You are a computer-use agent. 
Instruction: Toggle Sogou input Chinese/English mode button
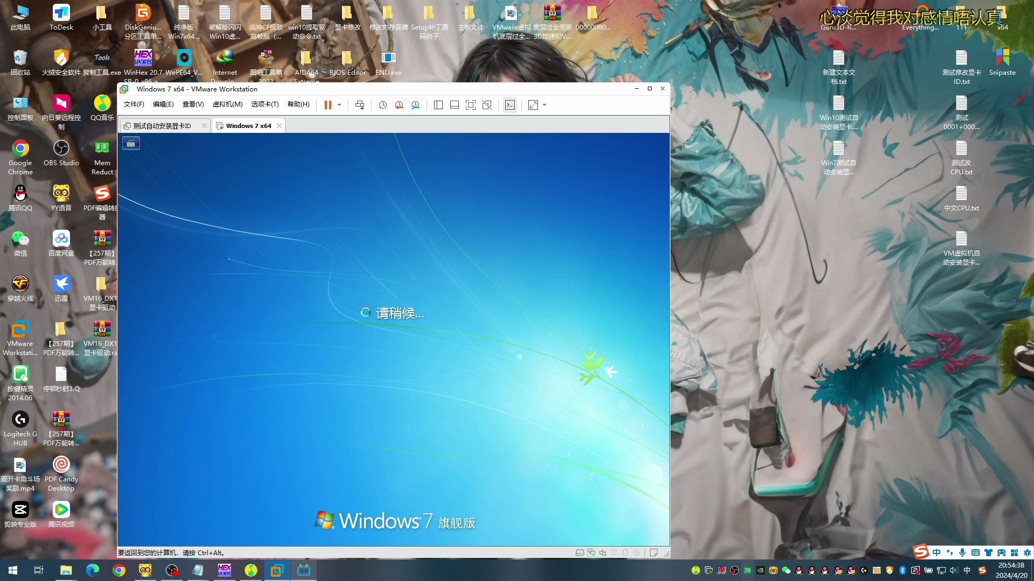(937, 552)
